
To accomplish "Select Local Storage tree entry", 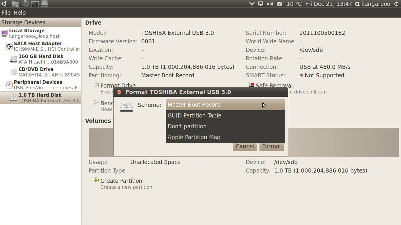I will pyautogui.click(x=41, y=33).
